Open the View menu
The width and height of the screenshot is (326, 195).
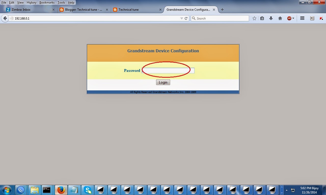click(x=20, y=3)
